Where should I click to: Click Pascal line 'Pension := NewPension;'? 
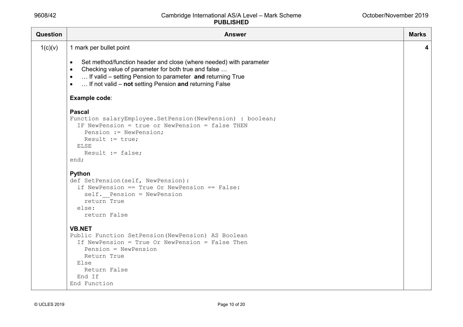click(x=124, y=132)
